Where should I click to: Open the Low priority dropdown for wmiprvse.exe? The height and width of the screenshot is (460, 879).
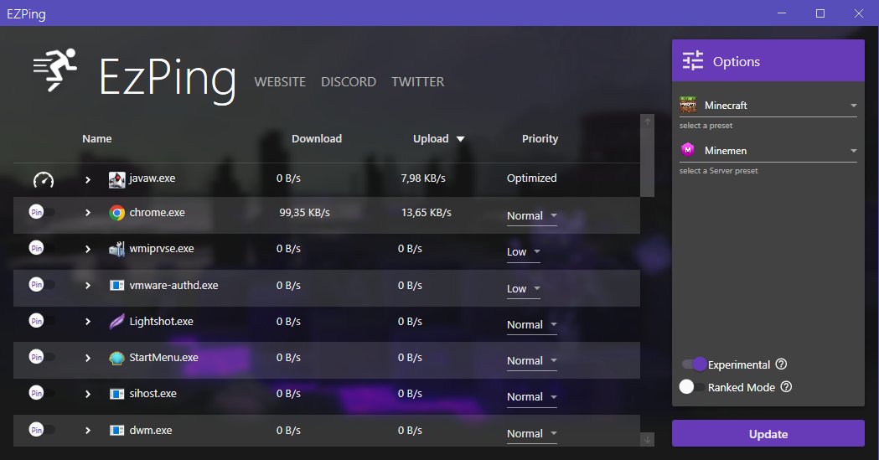tap(523, 252)
